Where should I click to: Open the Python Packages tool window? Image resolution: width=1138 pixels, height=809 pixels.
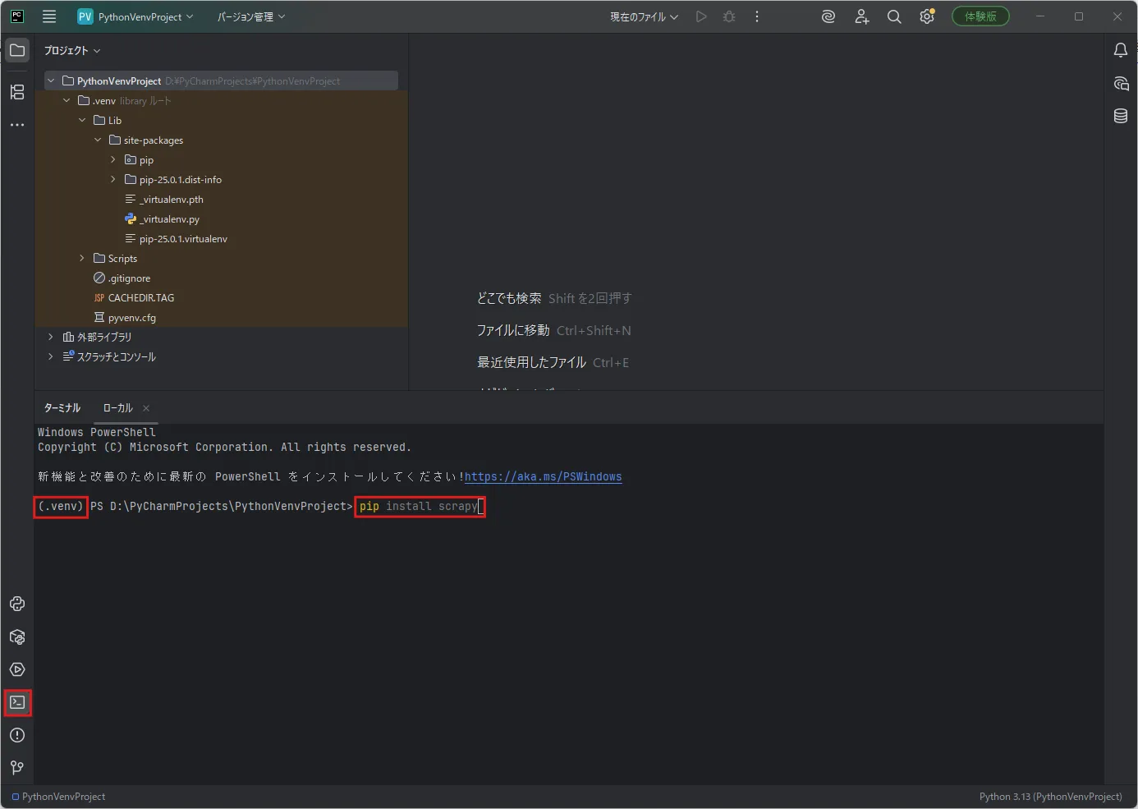[x=17, y=637]
